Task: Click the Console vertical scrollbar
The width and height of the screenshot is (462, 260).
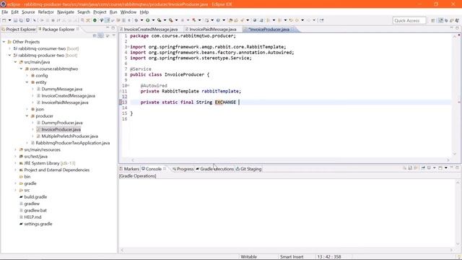Action: pos(458,213)
